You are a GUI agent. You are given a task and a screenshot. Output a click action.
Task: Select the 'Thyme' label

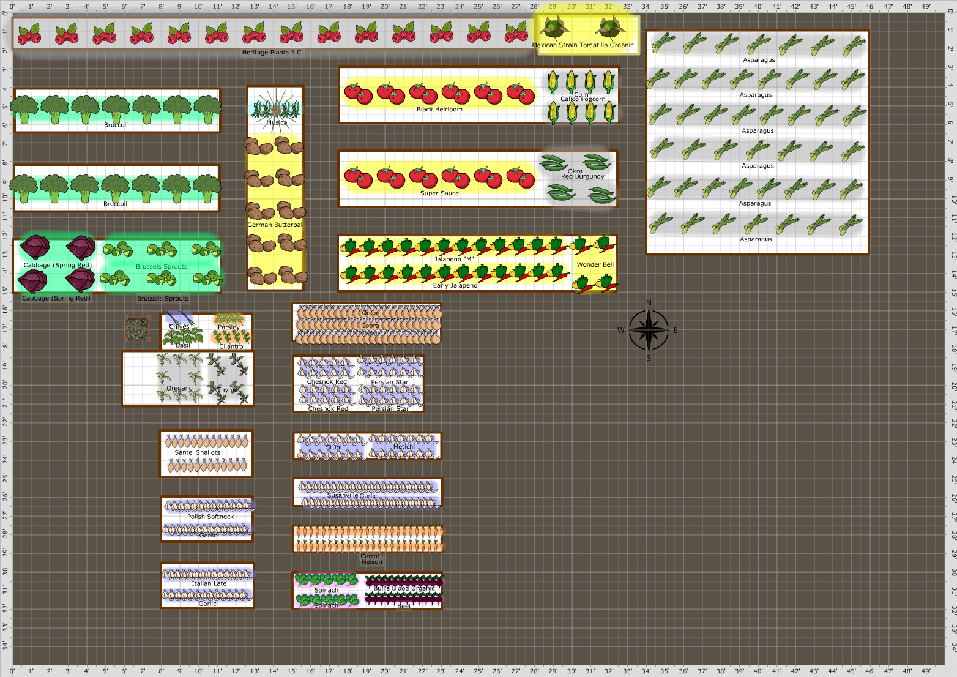(226, 390)
